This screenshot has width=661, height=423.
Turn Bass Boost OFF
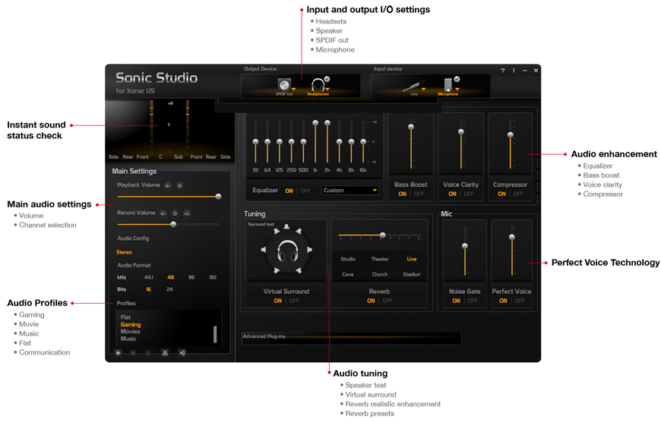point(419,194)
